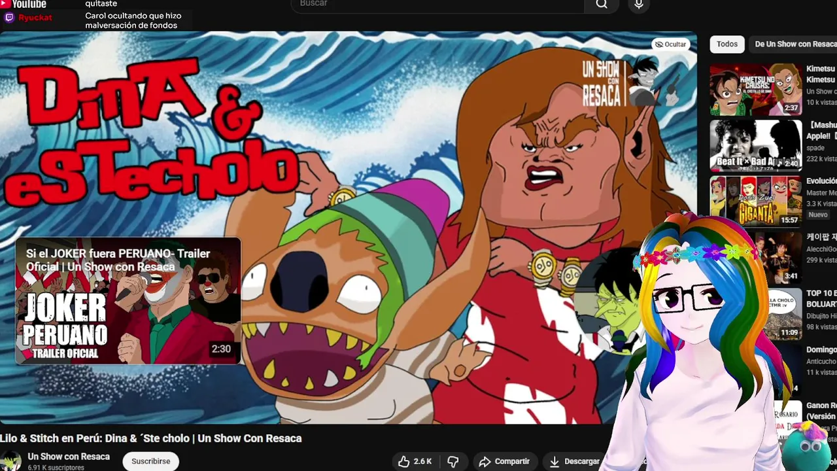Open the Giganta video thumbnail
This screenshot has height=471, width=837.
756,201
